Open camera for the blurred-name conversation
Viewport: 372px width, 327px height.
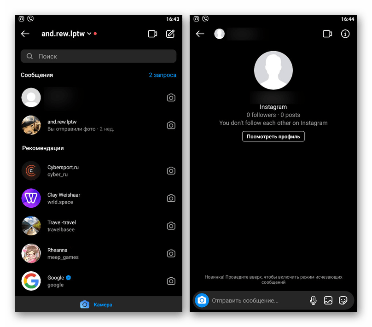pos(171,98)
